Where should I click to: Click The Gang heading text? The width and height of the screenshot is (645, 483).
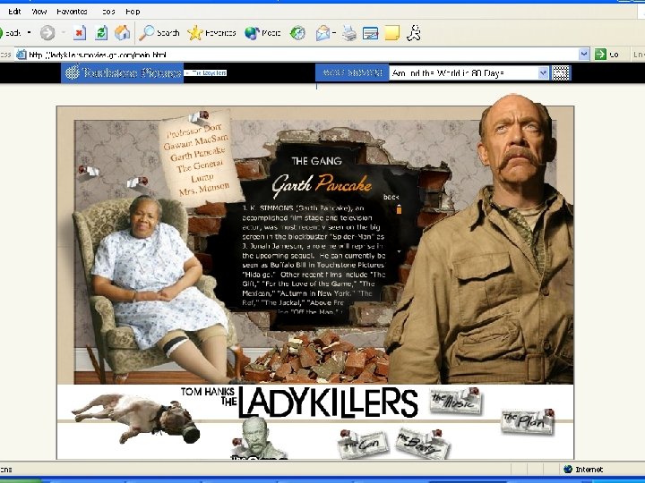[x=317, y=161]
